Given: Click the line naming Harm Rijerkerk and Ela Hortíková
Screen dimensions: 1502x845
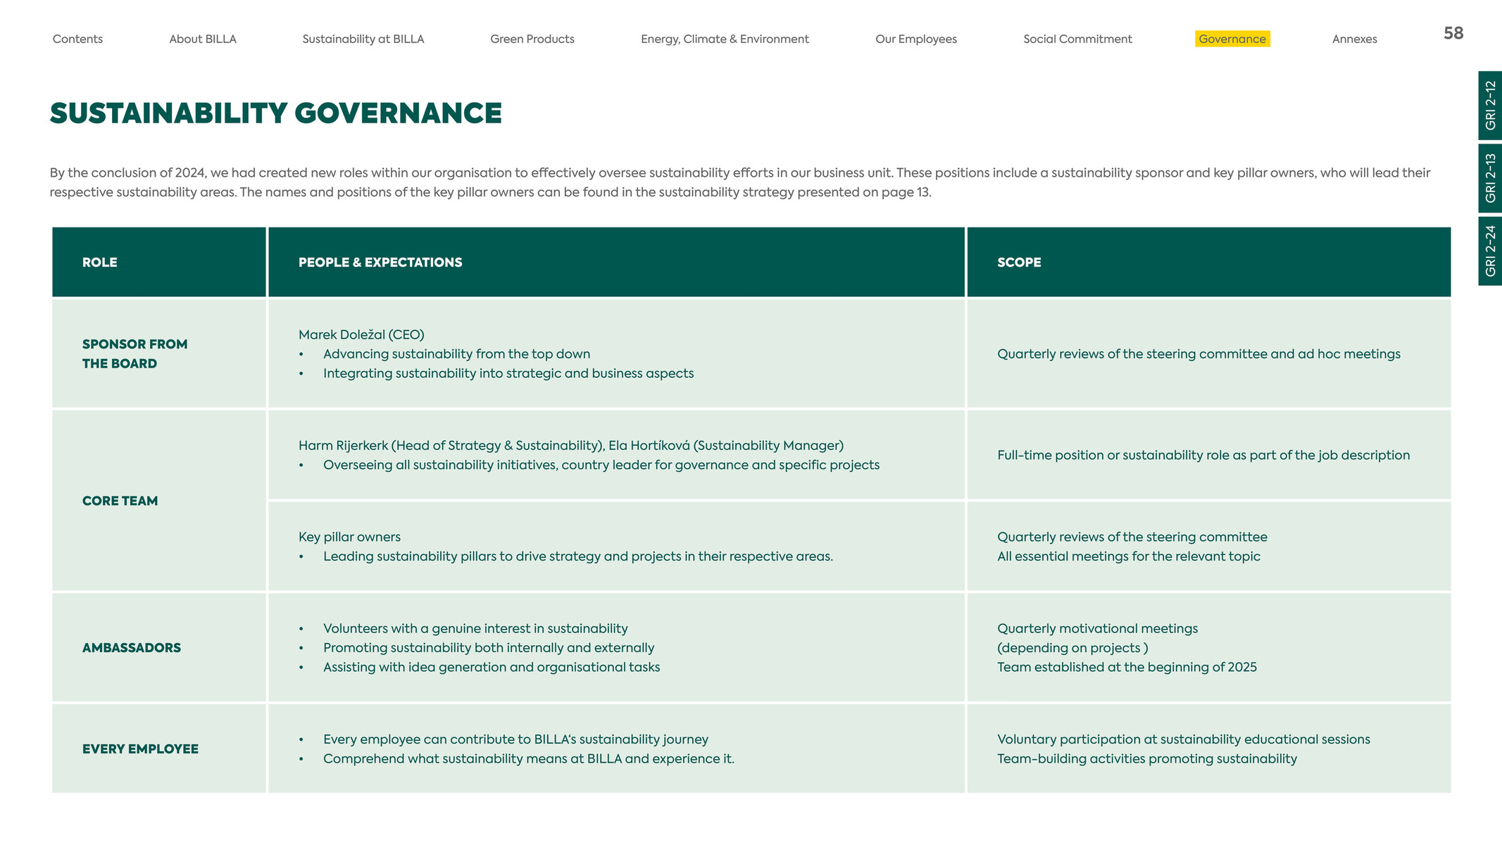Looking at the screenshot, I should pos(571,446).
